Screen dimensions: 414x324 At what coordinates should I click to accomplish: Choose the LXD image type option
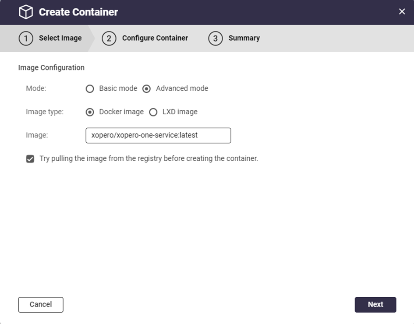point(153,112)
